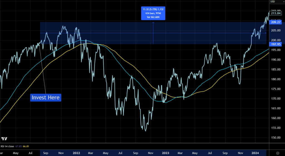The image size is (285, 156).
Task: Click the 2023 label on time axis
Action: tap(166, 153)
